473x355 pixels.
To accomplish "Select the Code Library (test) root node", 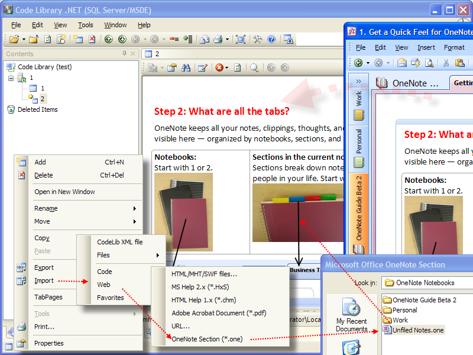I will [45, 67].
